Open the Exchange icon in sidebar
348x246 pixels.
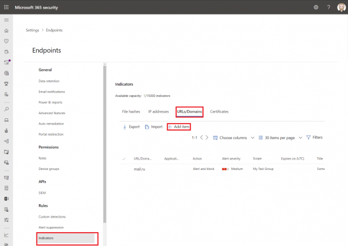pyautogui.click(x=6, y=198)
